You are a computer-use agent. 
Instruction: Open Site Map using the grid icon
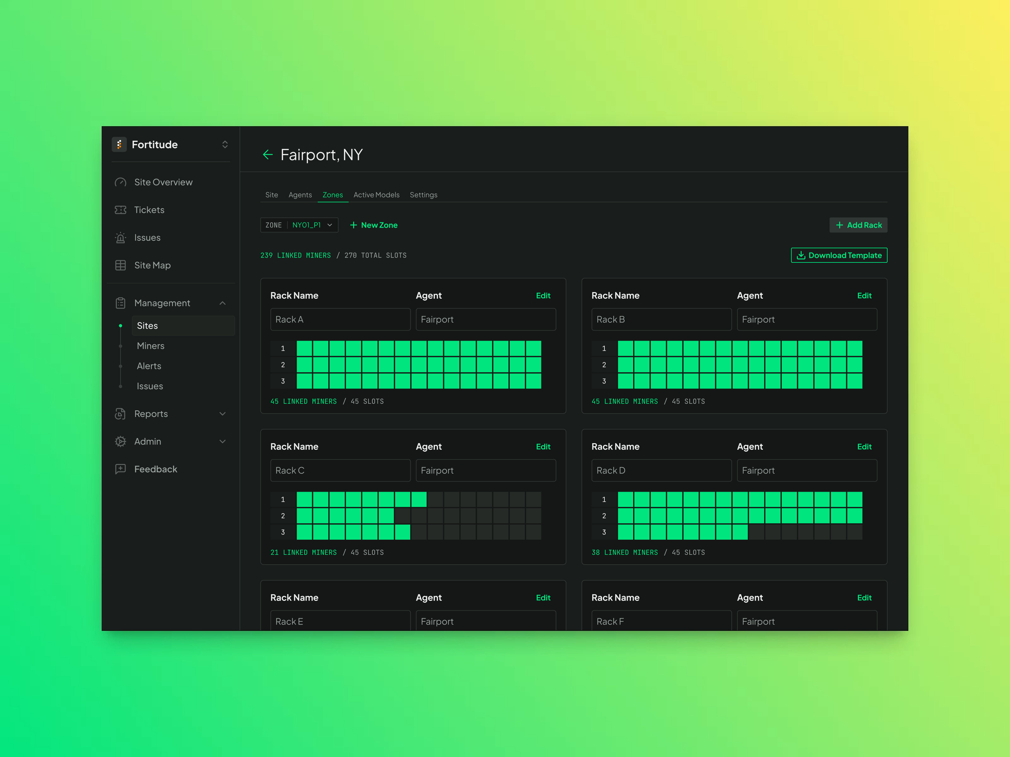[x=120, y=265]
